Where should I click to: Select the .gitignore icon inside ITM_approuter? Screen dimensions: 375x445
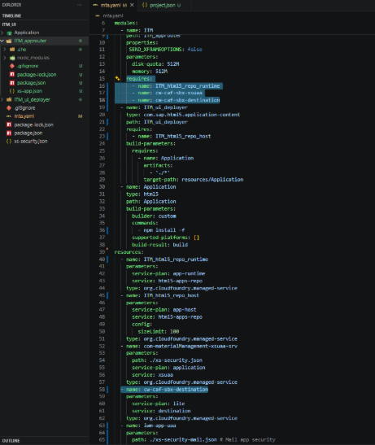[12, 66]
